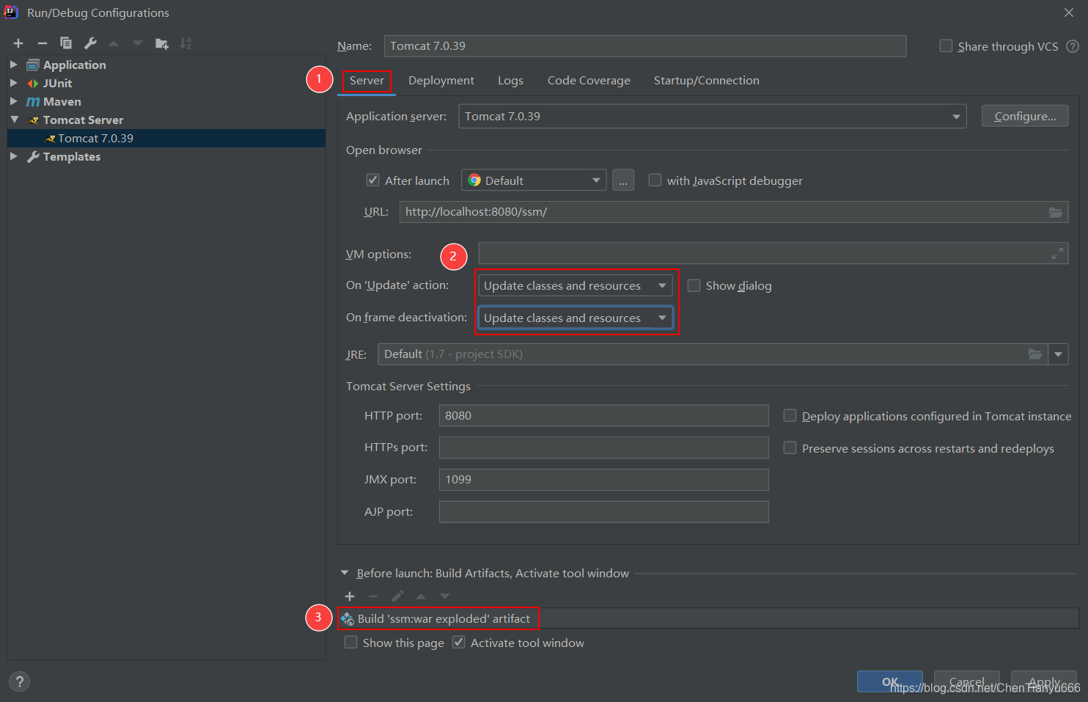Open the Application server dropdown
Viewport: 1088px width, 702px height.
(713, 117)
